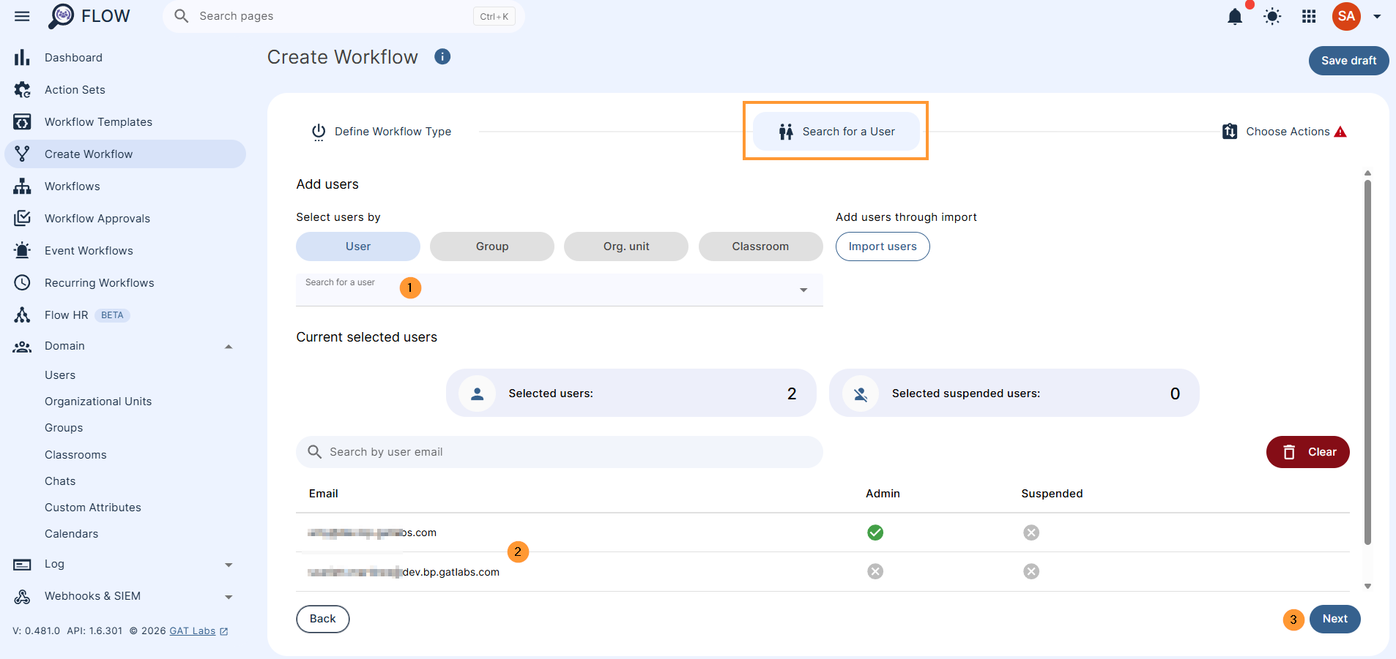Screen dimensions: 1396x659
Task: Click the external link icon beside GAT Labs
Action: [x=224, y=631]
